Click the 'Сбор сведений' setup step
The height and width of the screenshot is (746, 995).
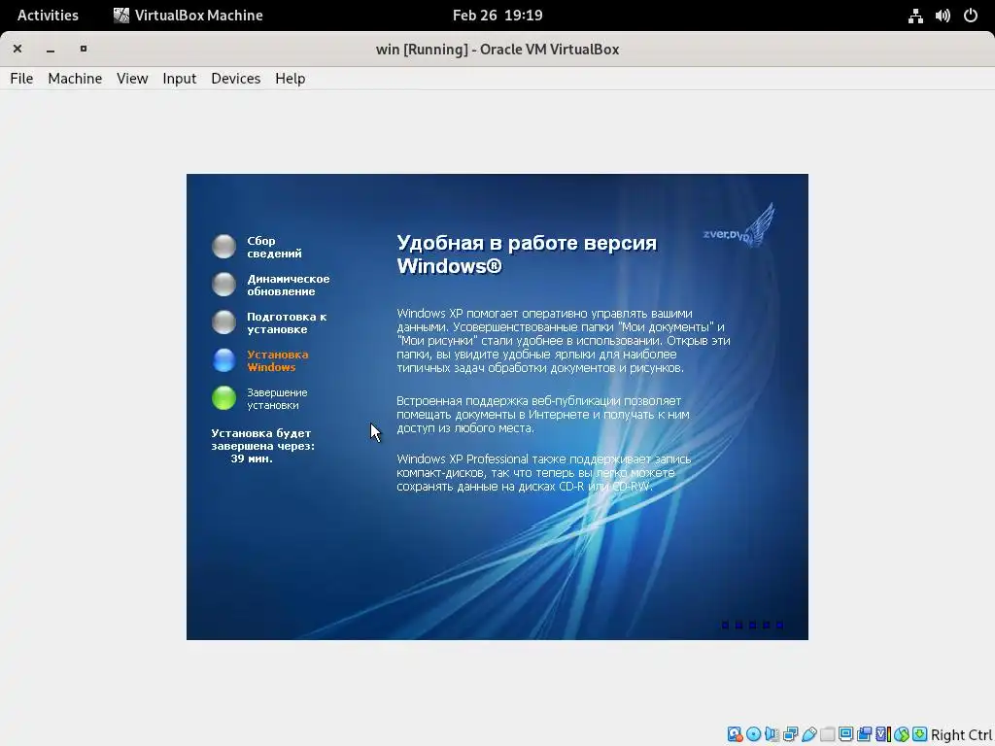pyautogui.click(x=274, y=247)
